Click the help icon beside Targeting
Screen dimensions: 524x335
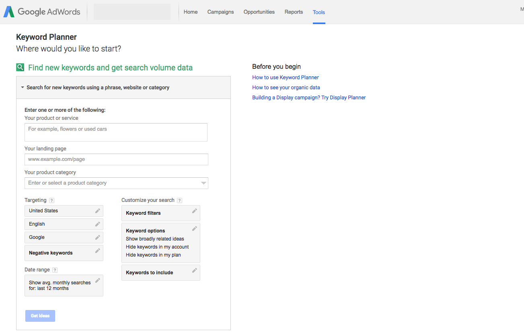tap(51, 200)
